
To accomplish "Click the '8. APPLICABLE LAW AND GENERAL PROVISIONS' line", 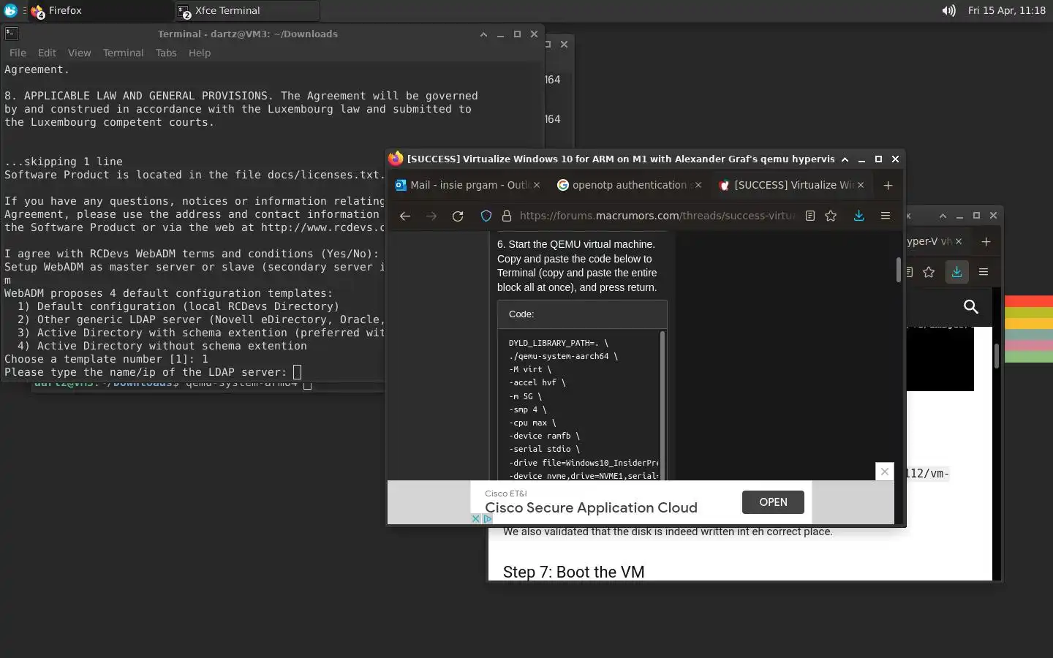I will (241, 96).
